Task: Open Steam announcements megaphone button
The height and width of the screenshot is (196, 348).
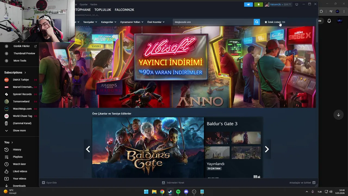Action: [x=248, y=4]
